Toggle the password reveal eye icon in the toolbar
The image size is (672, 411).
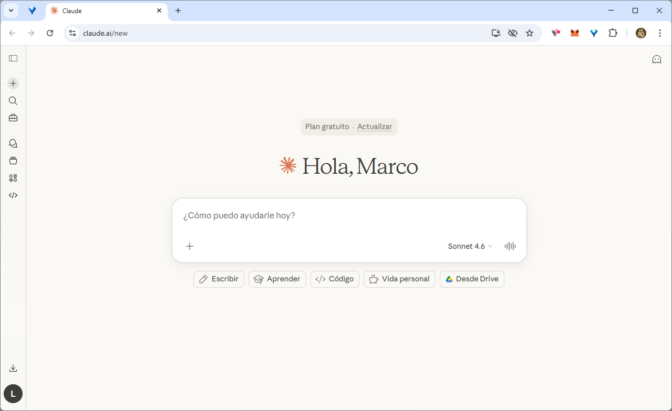point(512,33)
